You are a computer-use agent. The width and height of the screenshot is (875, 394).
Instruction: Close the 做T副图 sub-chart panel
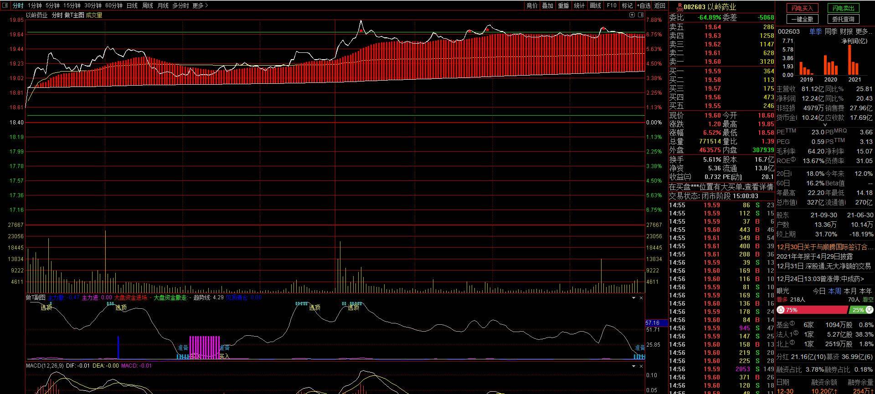pos(641,298)
